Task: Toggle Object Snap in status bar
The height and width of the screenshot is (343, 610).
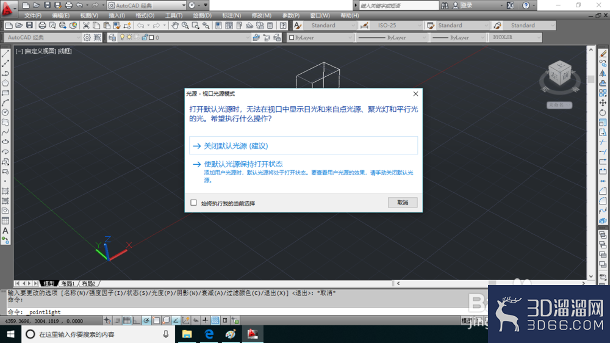Action: [x=156, y=320]
